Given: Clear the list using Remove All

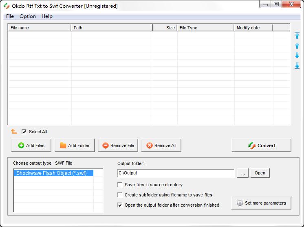Looking at the screenshot, I should [161, 145].
